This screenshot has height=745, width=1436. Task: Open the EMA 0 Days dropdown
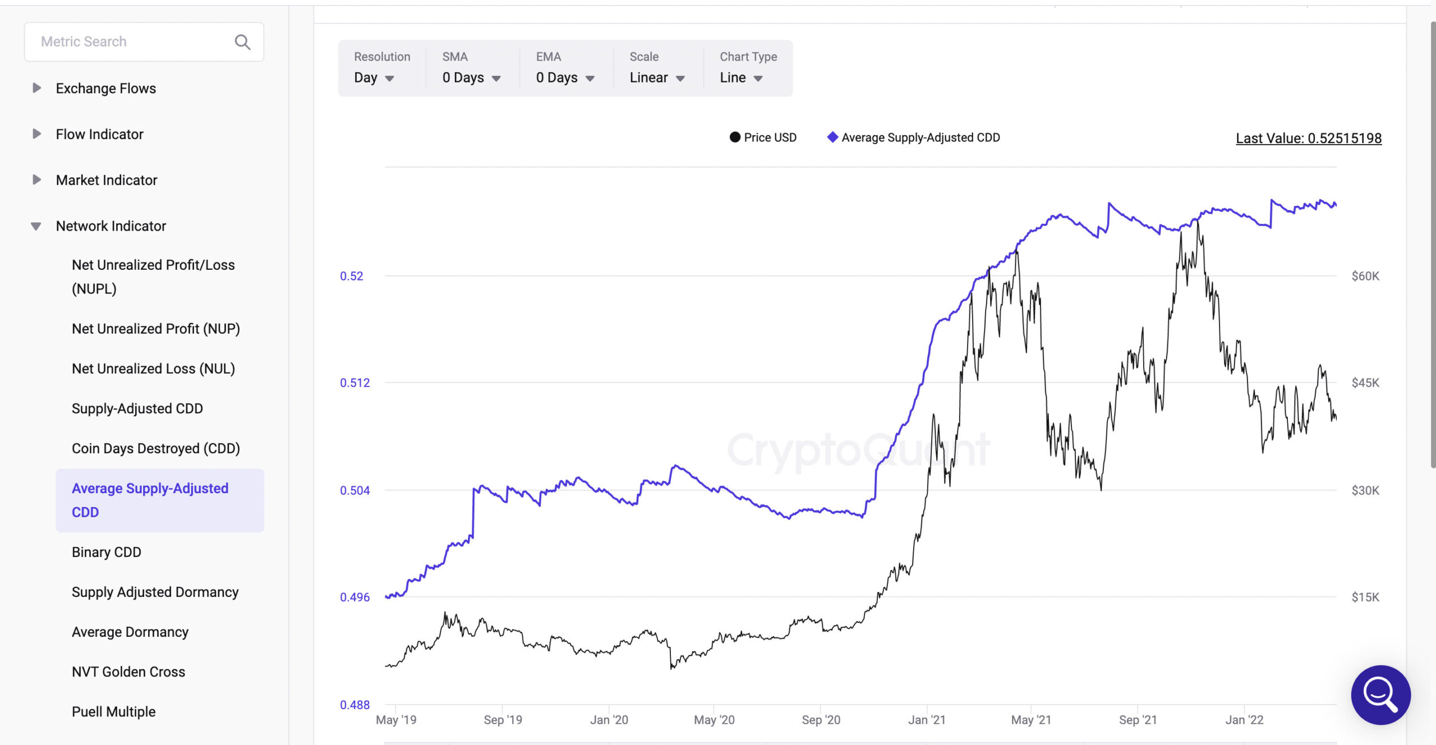[x=565, y=77]
